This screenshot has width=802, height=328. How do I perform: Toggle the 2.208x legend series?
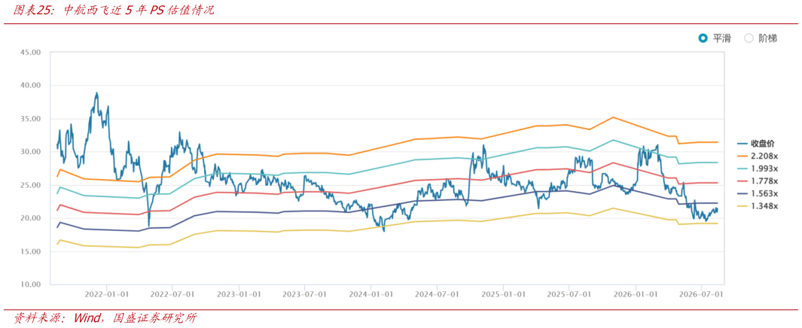(x=758, y=156)
